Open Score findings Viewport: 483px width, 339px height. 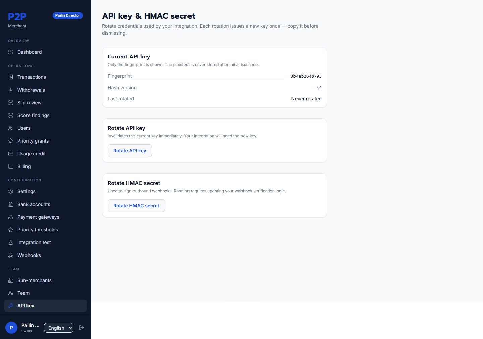point(45,115)
